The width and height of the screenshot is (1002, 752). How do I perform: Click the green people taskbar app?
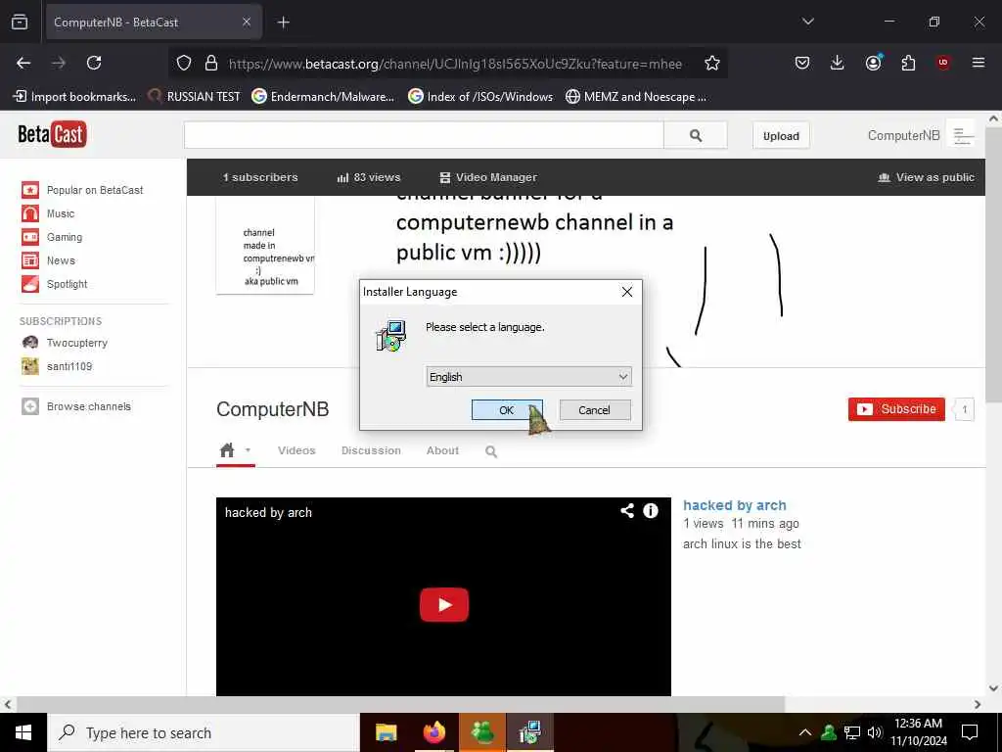[482, 732]
